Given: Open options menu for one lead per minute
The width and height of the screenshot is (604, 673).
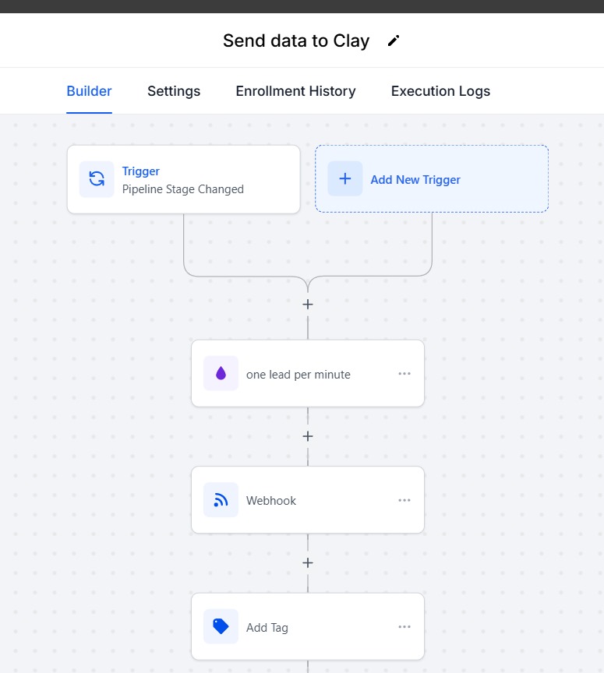Looking at the screenshot, I should pos(404,374).
